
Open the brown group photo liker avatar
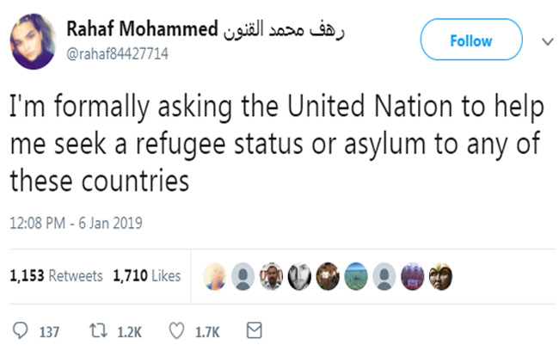pyautogui.click(x=328, y=275)
